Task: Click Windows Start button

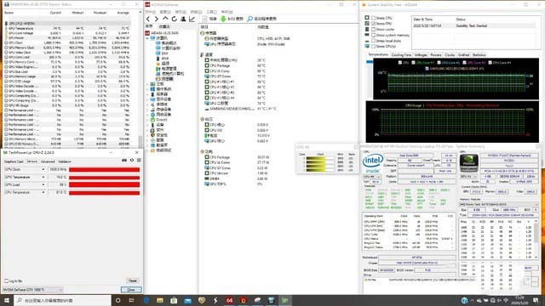Action: (x=6, y=300)
